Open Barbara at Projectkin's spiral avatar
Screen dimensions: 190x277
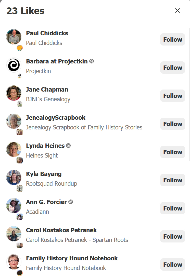click(x=14, y=65)
